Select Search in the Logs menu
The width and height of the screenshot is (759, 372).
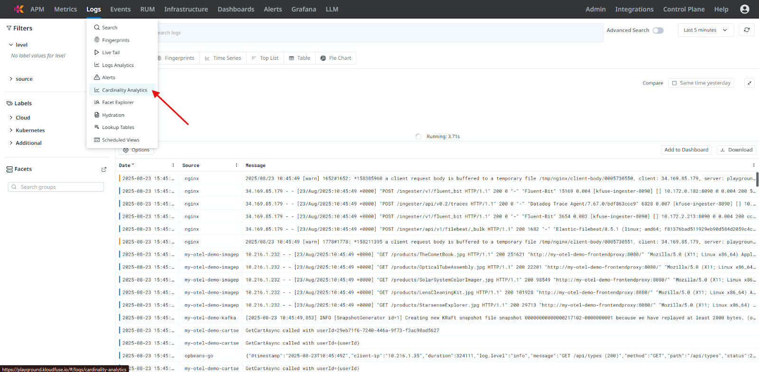pyautogui.click(x=122, y=28)
